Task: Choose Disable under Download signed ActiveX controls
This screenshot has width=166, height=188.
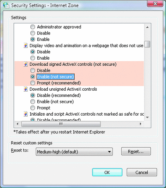Action: pyautogui.click(x=33, y=70)
